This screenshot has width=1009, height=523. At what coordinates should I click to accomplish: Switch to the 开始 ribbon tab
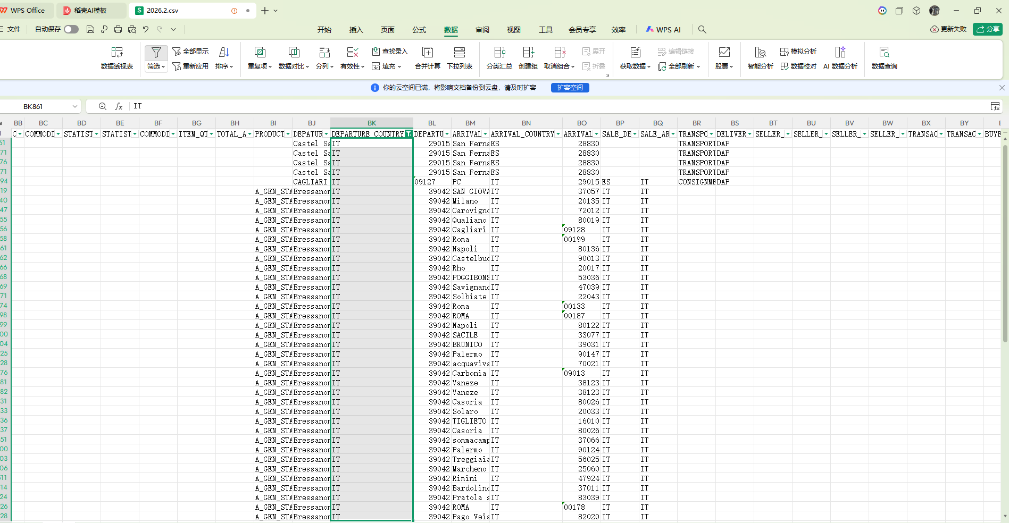click(x=324, y=30)
